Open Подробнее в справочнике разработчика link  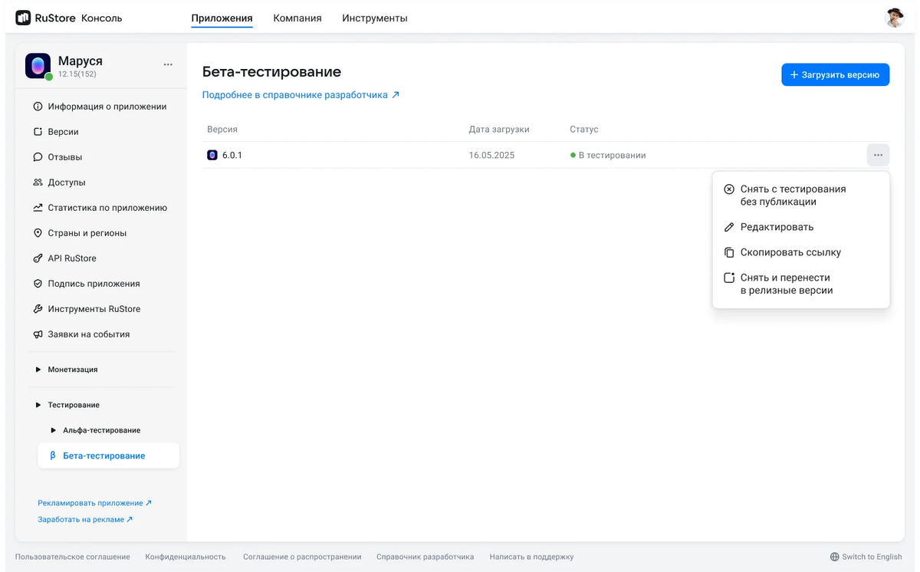click(x=301, y=95)
